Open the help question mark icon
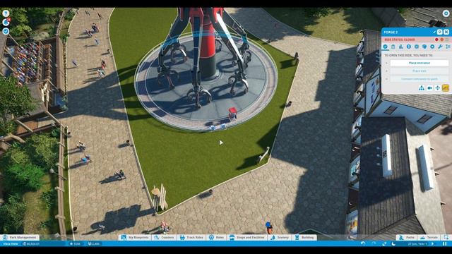 pyautogui.click(x=6, y=13)
